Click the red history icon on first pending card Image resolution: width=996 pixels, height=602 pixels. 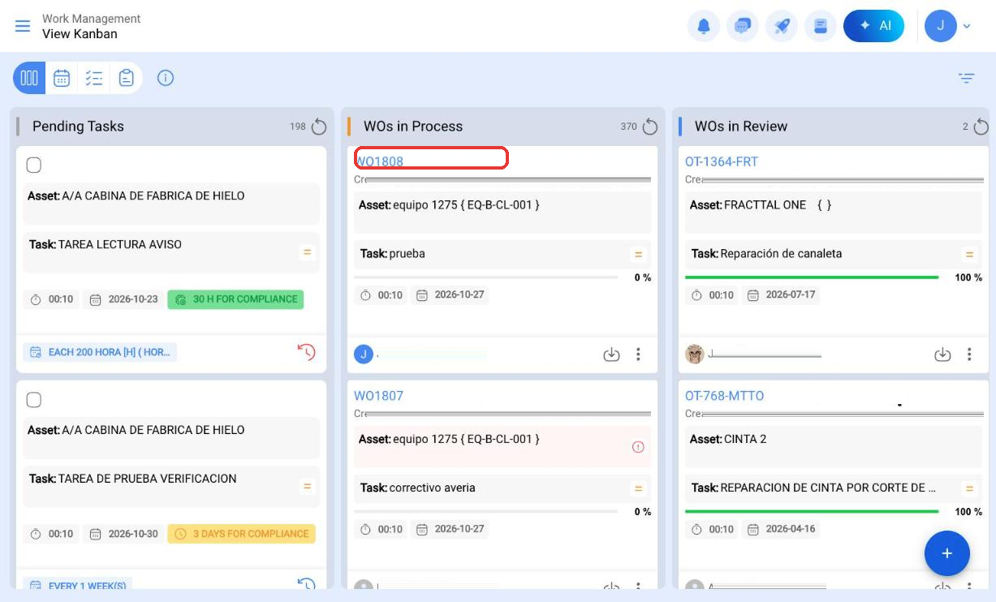[306, 352]
